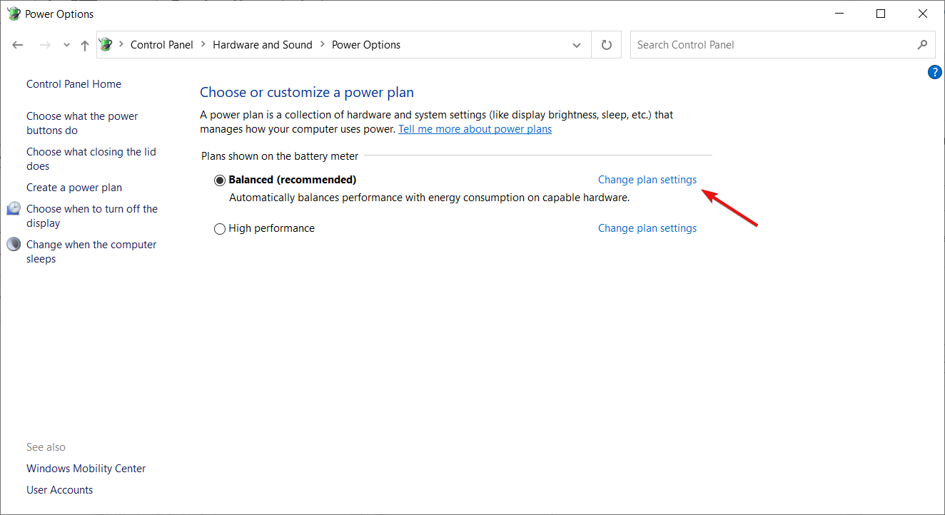Click the Power Options title bar icon
This screenshot has width=945, height=515.
point(14,14)
